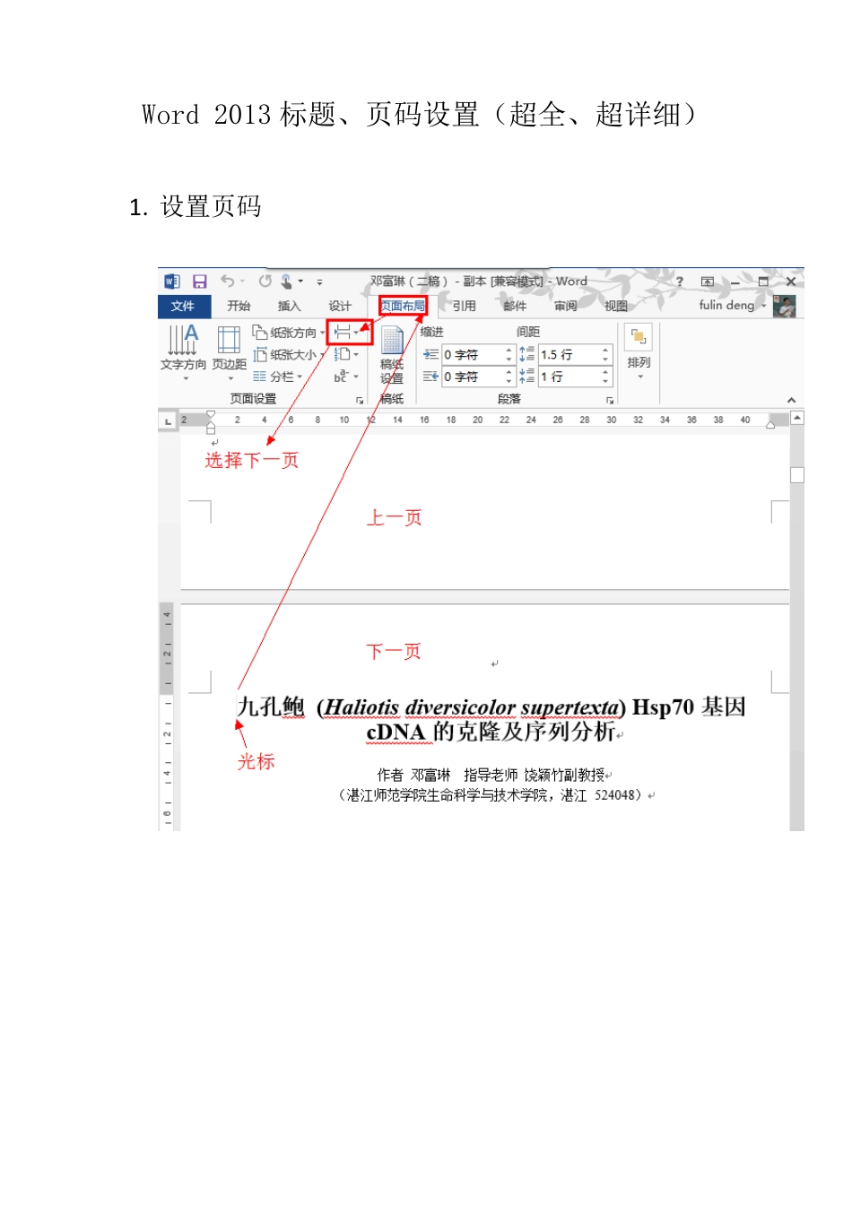The width and height of the screenshot is (852, 1205).
Task: Click the spacing before icon beside 1.5 行
Action: (x=527, y=354)
